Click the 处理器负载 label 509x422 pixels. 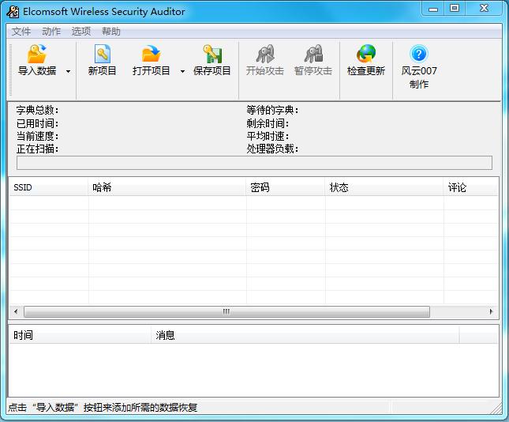[272, 149]
